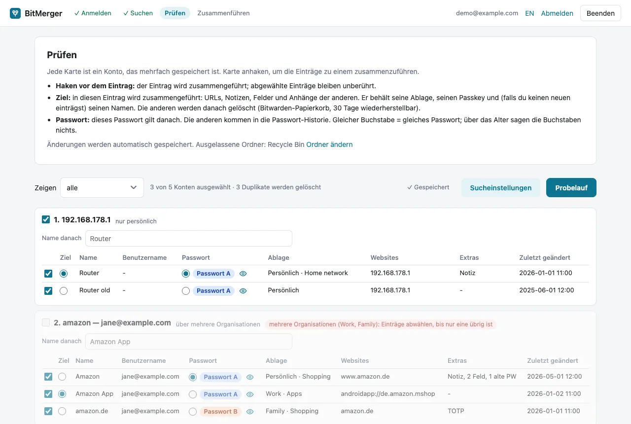Image resolution: width=631 pixels, height=424 pixels.
Task: Show the password for Router old
Action: (x=243, y=291)
